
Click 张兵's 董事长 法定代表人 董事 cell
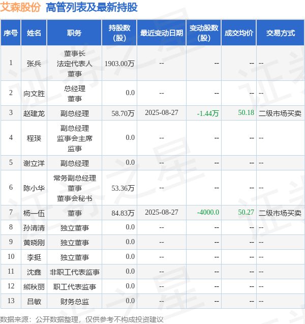(x=74, y=64)
